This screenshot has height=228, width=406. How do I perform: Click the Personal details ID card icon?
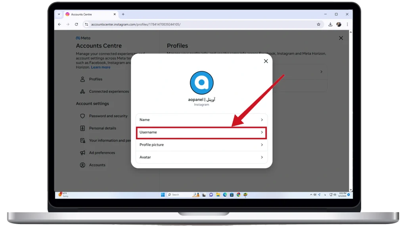82,128
